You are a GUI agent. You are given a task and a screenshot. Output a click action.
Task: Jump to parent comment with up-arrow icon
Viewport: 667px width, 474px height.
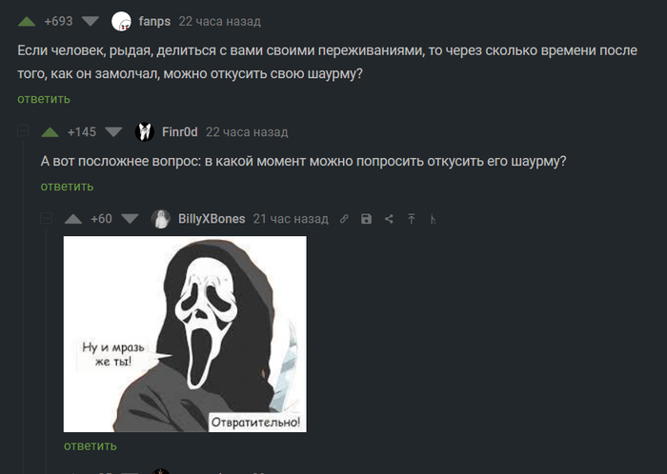[x=412, y=219]
